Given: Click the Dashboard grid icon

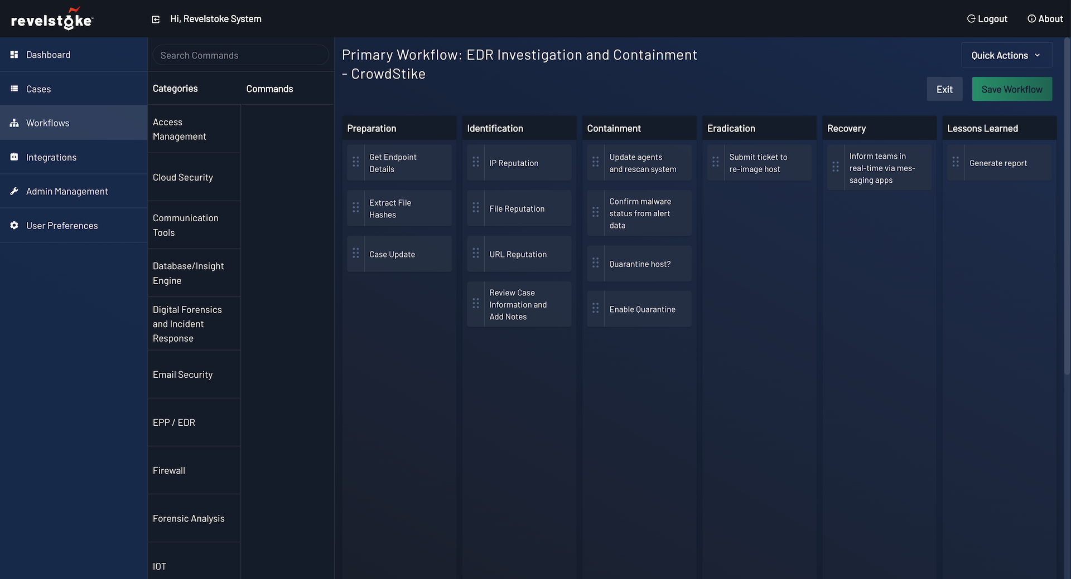Looking at the screenshot, I should 15,55.
